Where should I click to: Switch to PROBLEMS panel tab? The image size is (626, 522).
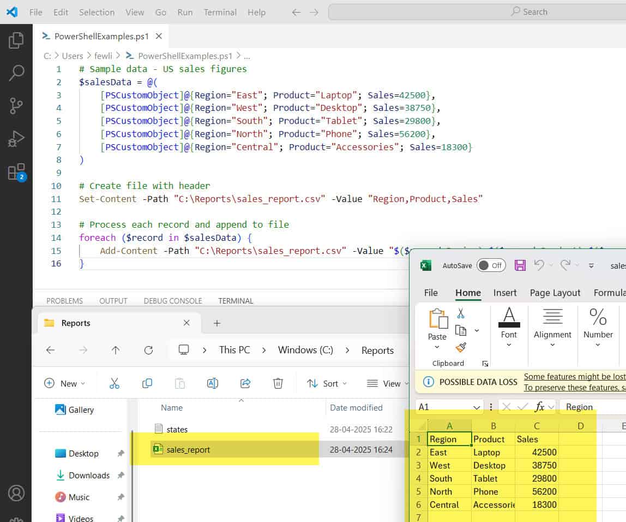click(x=65, y=300)
